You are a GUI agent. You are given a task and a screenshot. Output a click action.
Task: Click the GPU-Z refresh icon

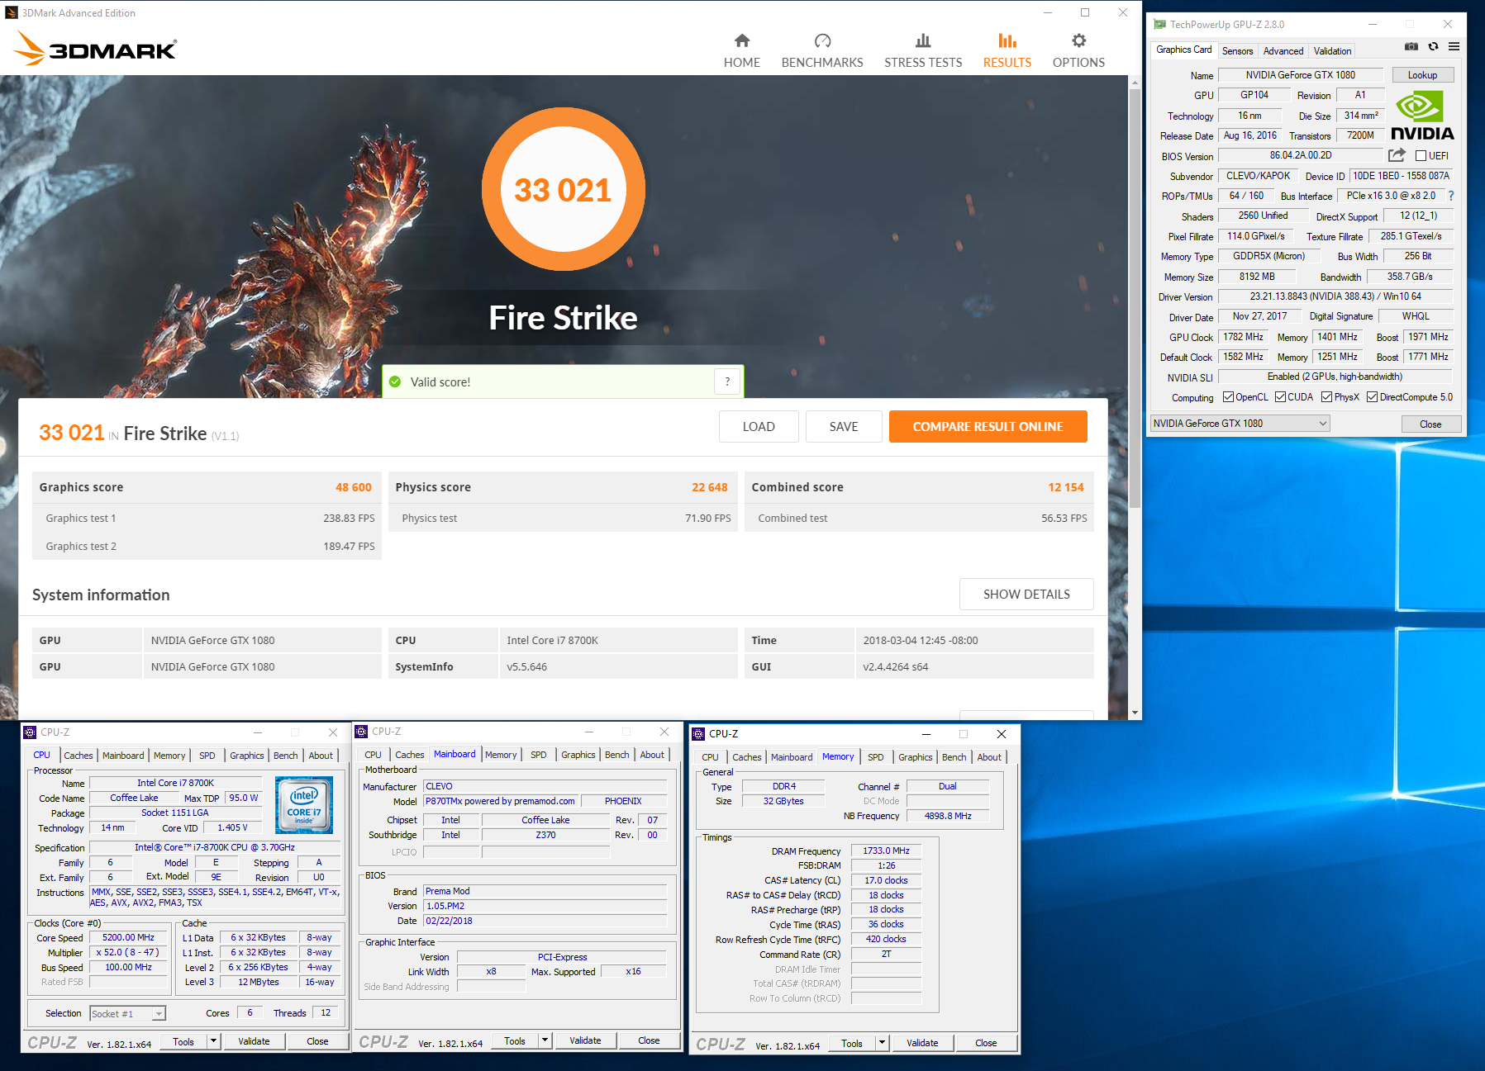coord(1433,47)
